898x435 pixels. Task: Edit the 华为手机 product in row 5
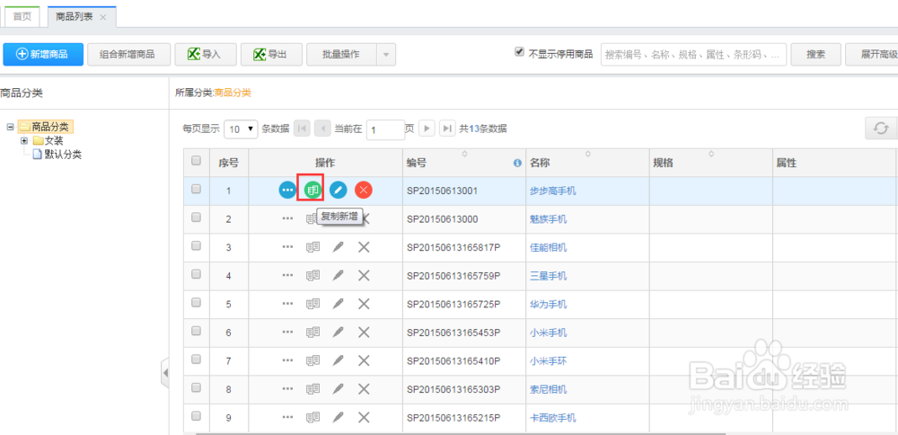tap(339, 304)
